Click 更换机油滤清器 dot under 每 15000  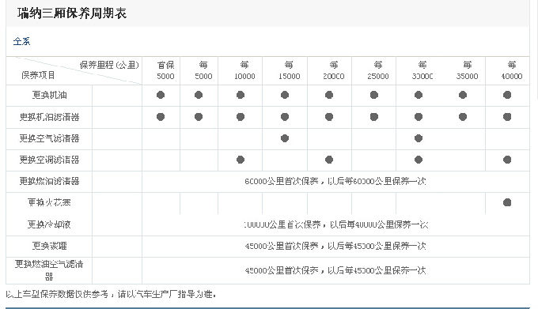click(x=285, y=117)
